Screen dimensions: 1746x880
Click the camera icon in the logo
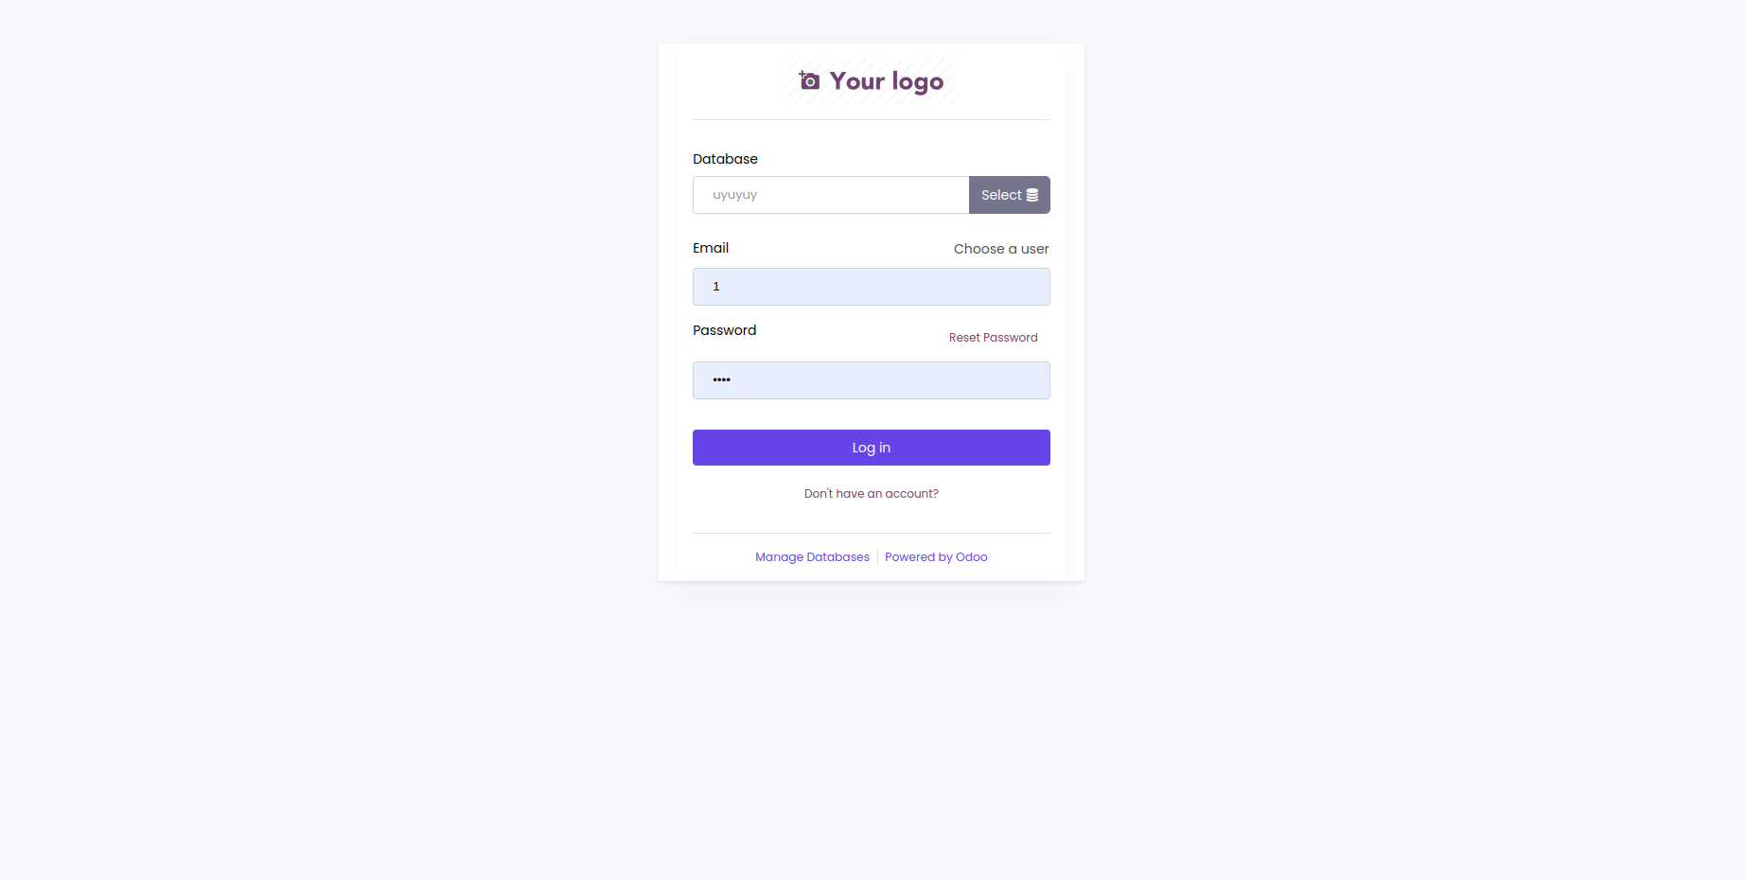click(x=809, y=81)
